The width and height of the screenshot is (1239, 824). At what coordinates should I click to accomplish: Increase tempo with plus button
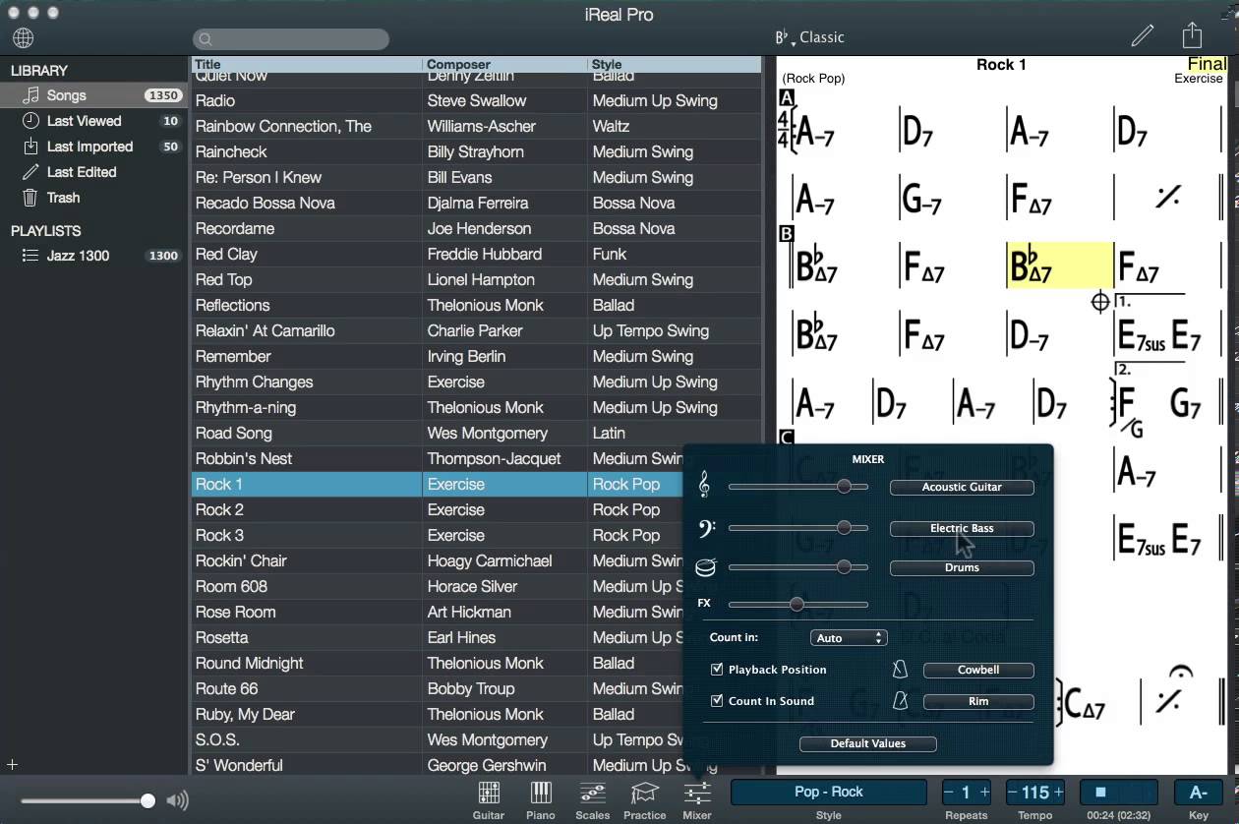pos(1058,793)
